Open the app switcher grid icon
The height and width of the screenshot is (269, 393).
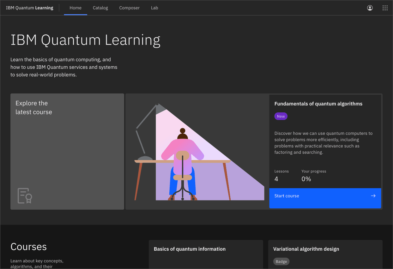(x=385, y=8)
